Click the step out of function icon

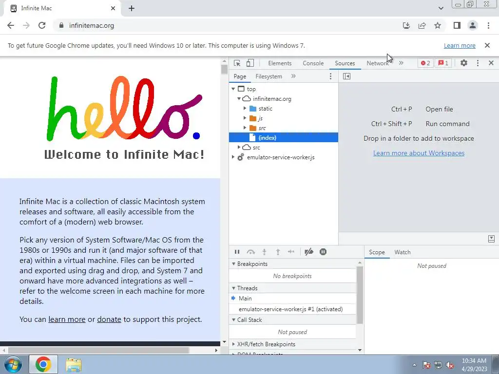click(278, 252)
